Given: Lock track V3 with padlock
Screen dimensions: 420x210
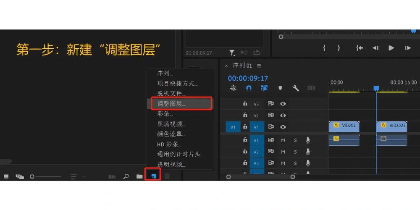Looking at the screenshot, I should click(245, 103).
